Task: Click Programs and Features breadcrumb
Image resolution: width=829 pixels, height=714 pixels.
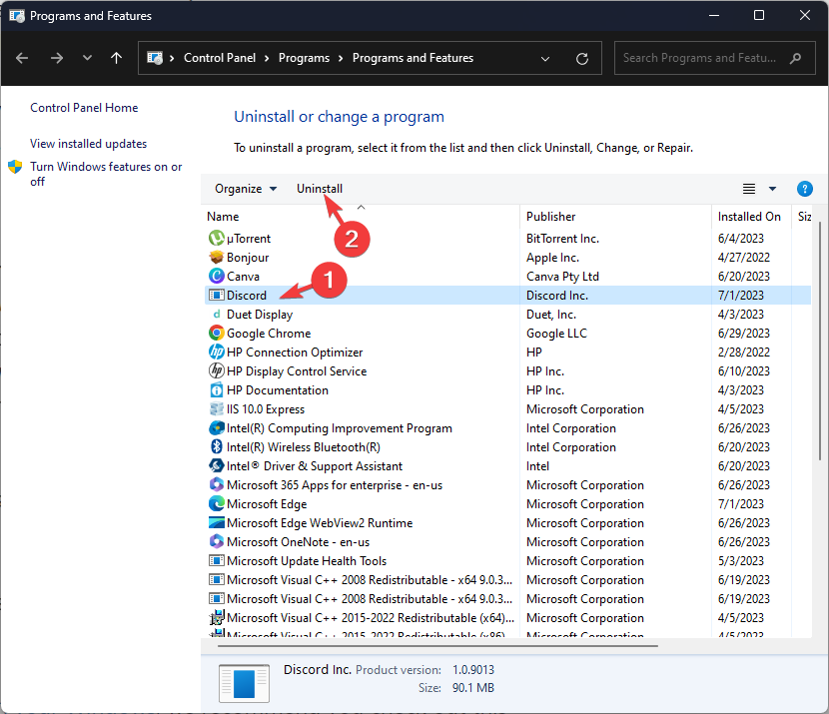Action: pos(413,58)
